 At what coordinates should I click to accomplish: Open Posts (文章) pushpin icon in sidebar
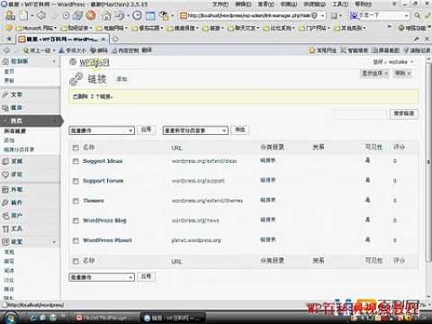point(5,94)
